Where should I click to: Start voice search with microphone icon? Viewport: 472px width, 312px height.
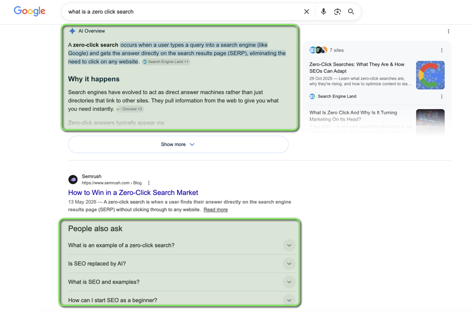coord(323,12)
